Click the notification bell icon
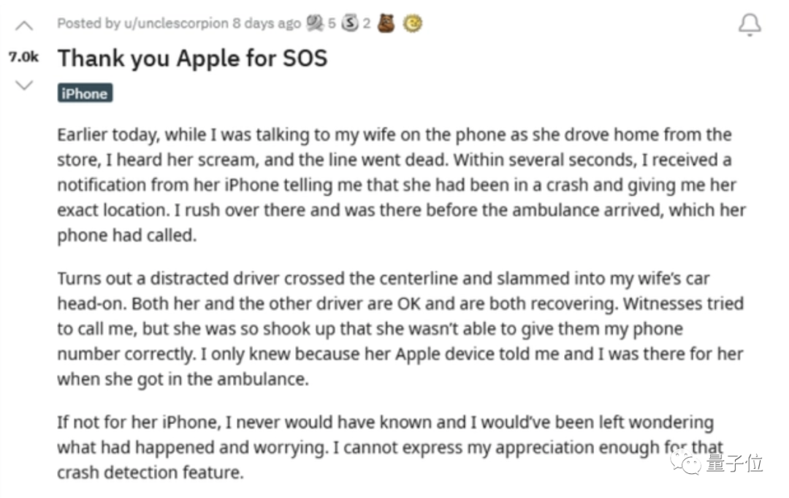The width and height of the screenshot is (789, 498). 750,25
